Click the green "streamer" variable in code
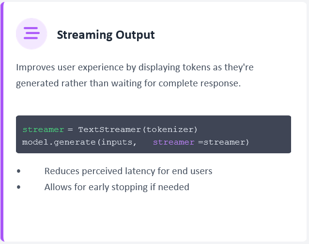This screenshot has height=244, width=309. tap(43, 130)
